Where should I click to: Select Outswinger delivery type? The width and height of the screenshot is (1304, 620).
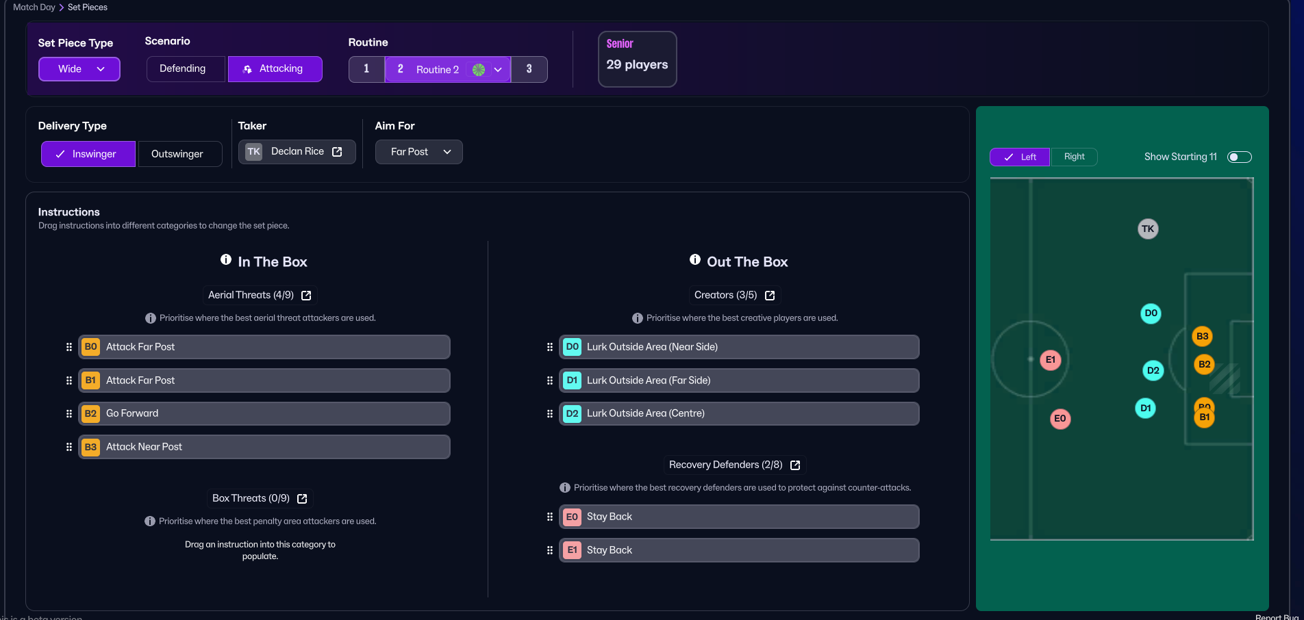(177, 154)
